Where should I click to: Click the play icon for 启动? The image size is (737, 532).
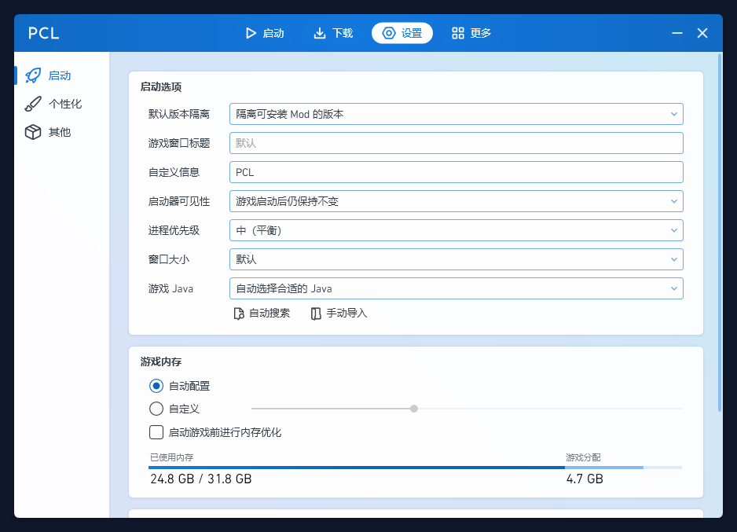pos(251,33)
